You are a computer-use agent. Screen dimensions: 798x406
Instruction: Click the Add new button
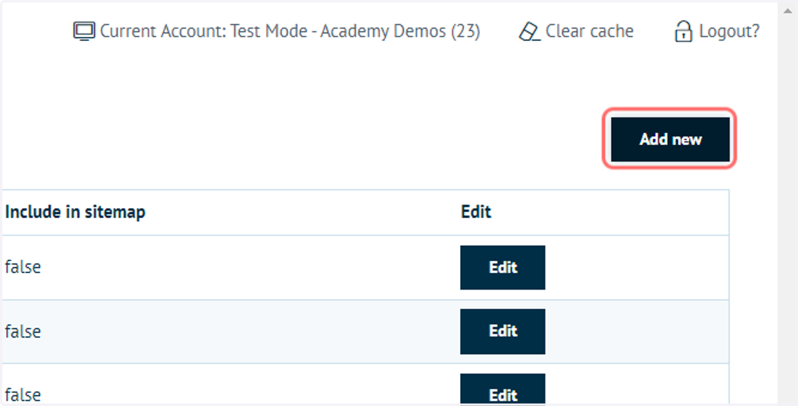point(670,140)
